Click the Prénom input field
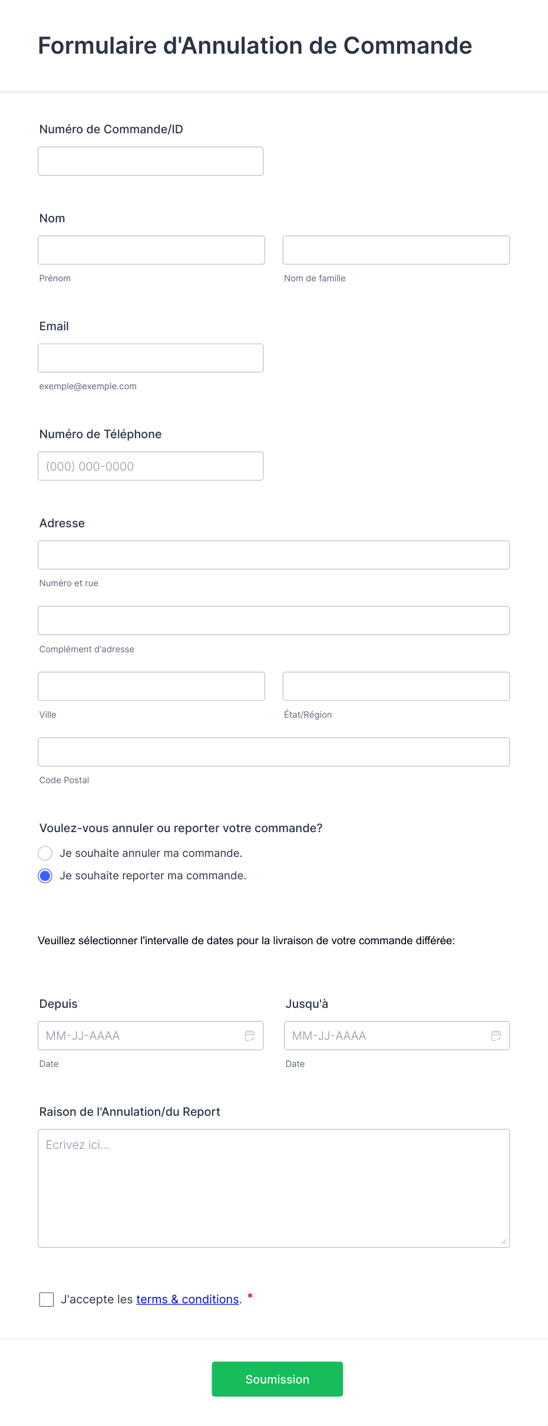This screenshot has width=548, height=1426. pos(150,249)
